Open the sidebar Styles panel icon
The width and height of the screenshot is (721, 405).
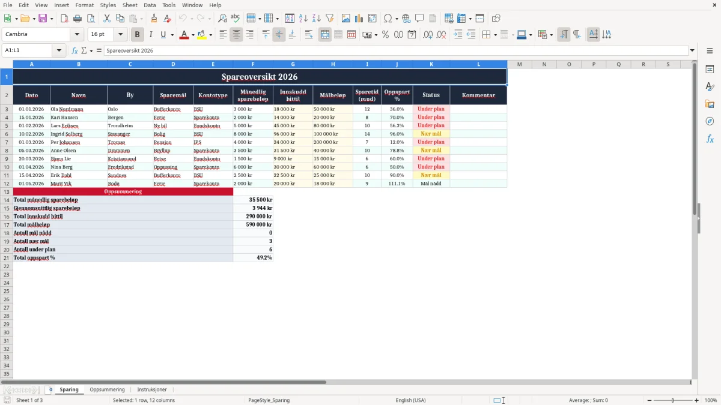[x=710, y=87]
